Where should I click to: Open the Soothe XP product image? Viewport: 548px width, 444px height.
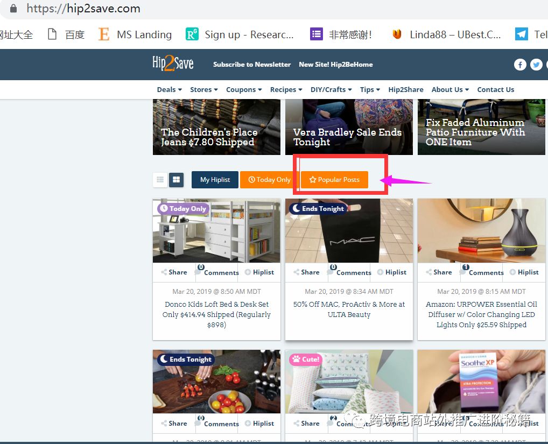[x=481, y=382]
